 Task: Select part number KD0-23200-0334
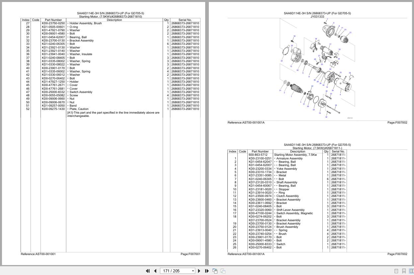tap(260, 169)
